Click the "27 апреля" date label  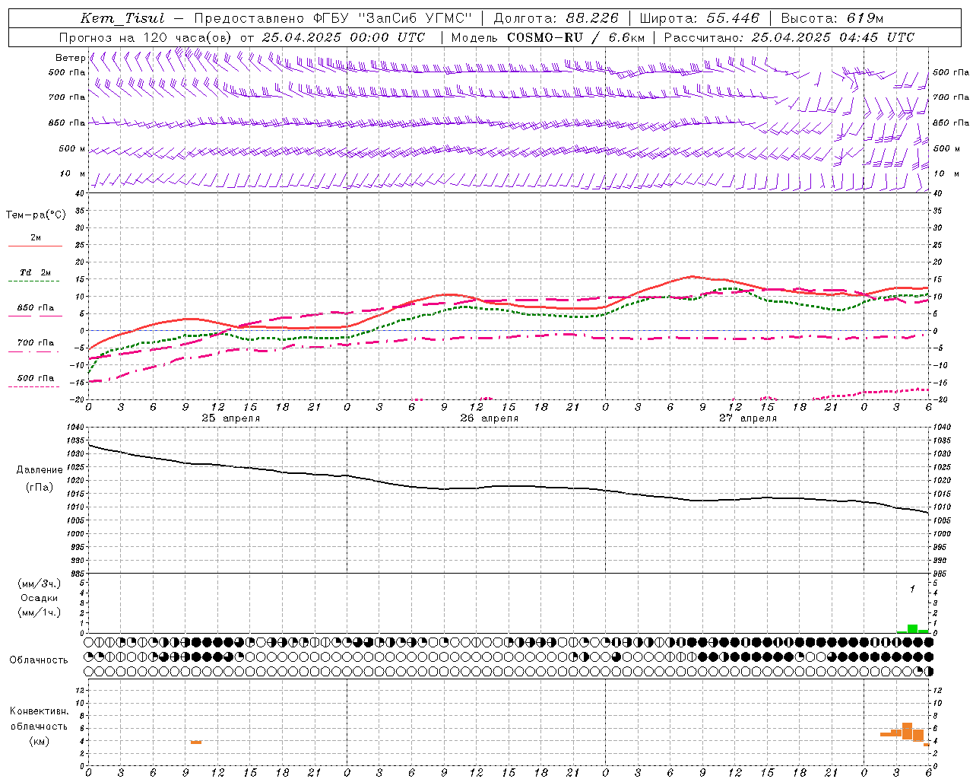click(747, 418)
